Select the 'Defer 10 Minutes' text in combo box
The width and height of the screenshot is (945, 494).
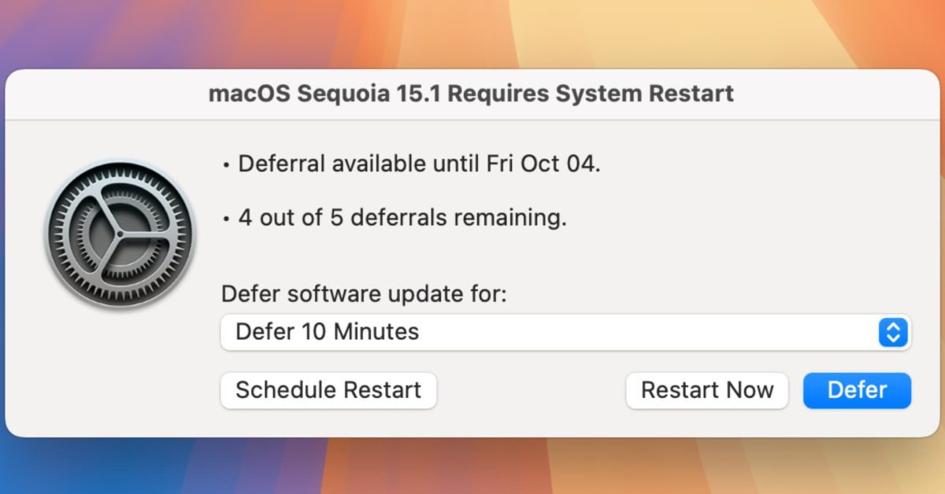327,332
